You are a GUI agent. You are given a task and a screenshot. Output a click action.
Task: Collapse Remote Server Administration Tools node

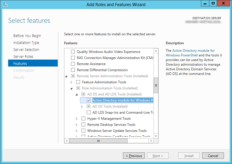(x=66, y=76)
